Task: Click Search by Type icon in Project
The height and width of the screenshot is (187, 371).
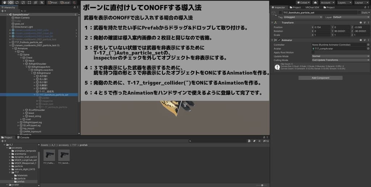Action: point(249,141)
